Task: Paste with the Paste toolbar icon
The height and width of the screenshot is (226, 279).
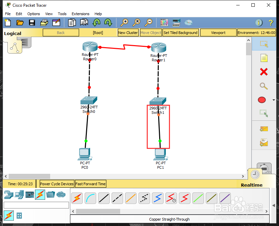Action: coord(84,23)
